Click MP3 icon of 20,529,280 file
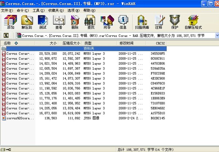 pos(4,54)
